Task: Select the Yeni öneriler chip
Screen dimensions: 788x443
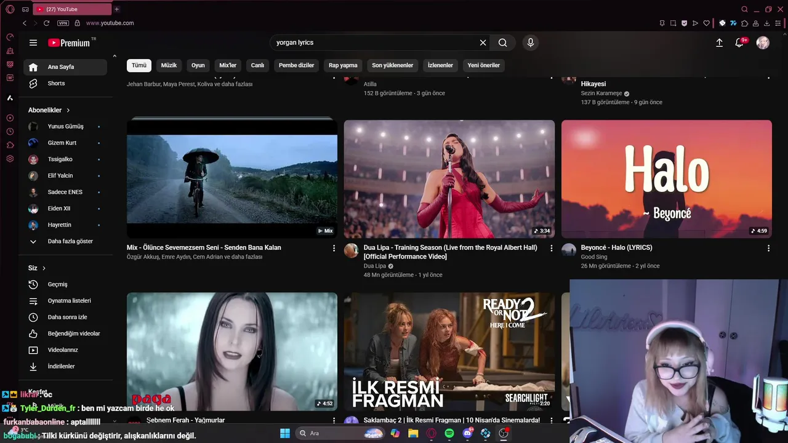Action: pyautogui.click(x=484, y=65)
